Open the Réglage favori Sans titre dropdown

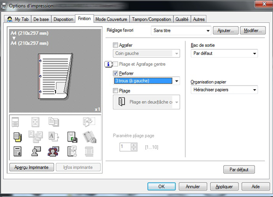[x=181, y=30]
